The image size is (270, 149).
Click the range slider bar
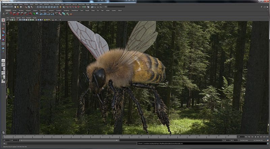tap(69, 140)
